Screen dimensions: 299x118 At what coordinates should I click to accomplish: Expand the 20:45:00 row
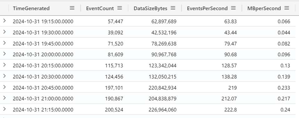(x=4, y=87)
